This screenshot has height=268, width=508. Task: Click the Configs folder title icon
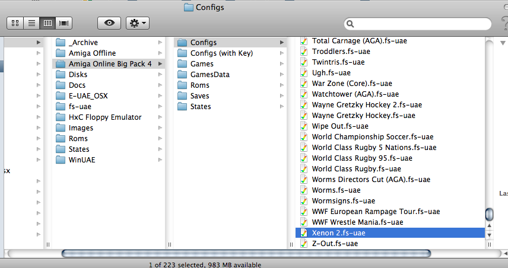tap(189, 7)
